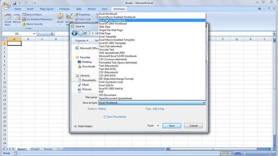This screenshot has height=156, width=278.
Task: Click the Zoom In plus button
Action: tap(270, 153)
